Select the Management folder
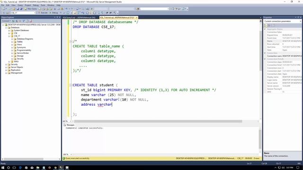Screen dimensions: 303x170 point(17,73)
